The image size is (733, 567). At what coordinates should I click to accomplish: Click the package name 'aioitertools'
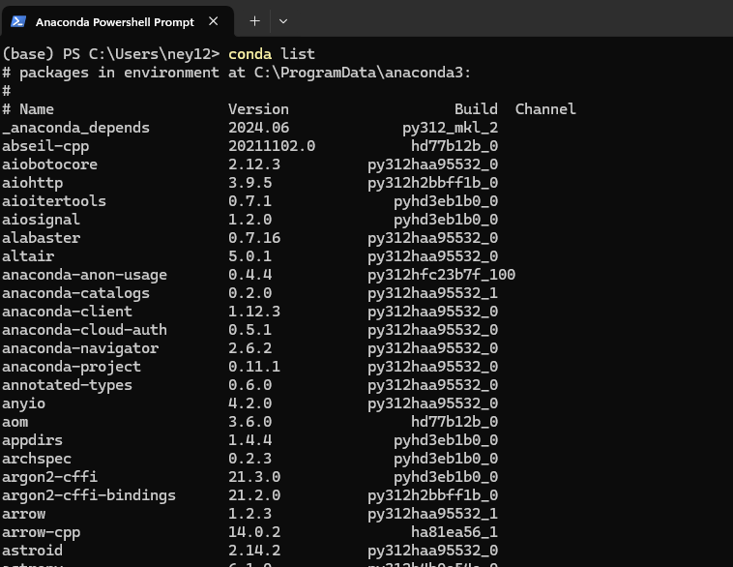click(x=54, y=201)
